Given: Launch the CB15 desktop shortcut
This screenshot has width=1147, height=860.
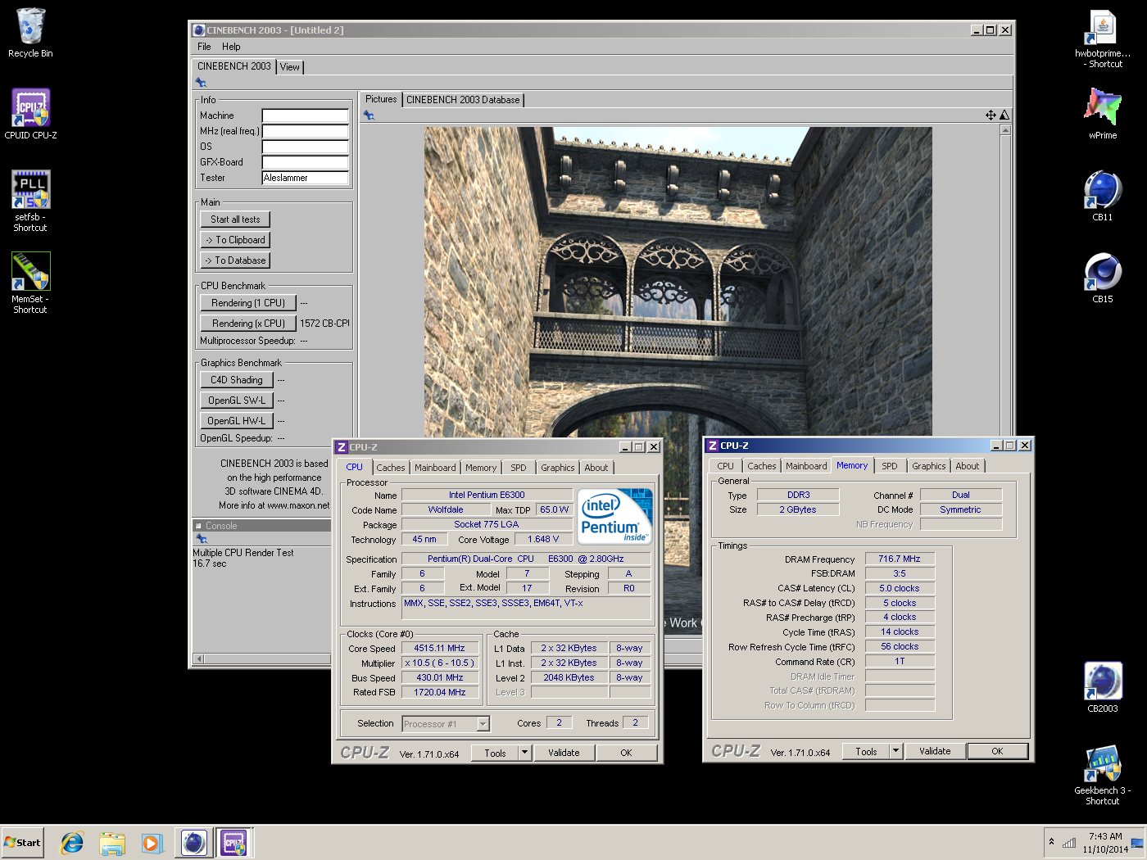Looking at the screenshot, I should tap(1103, 278).
